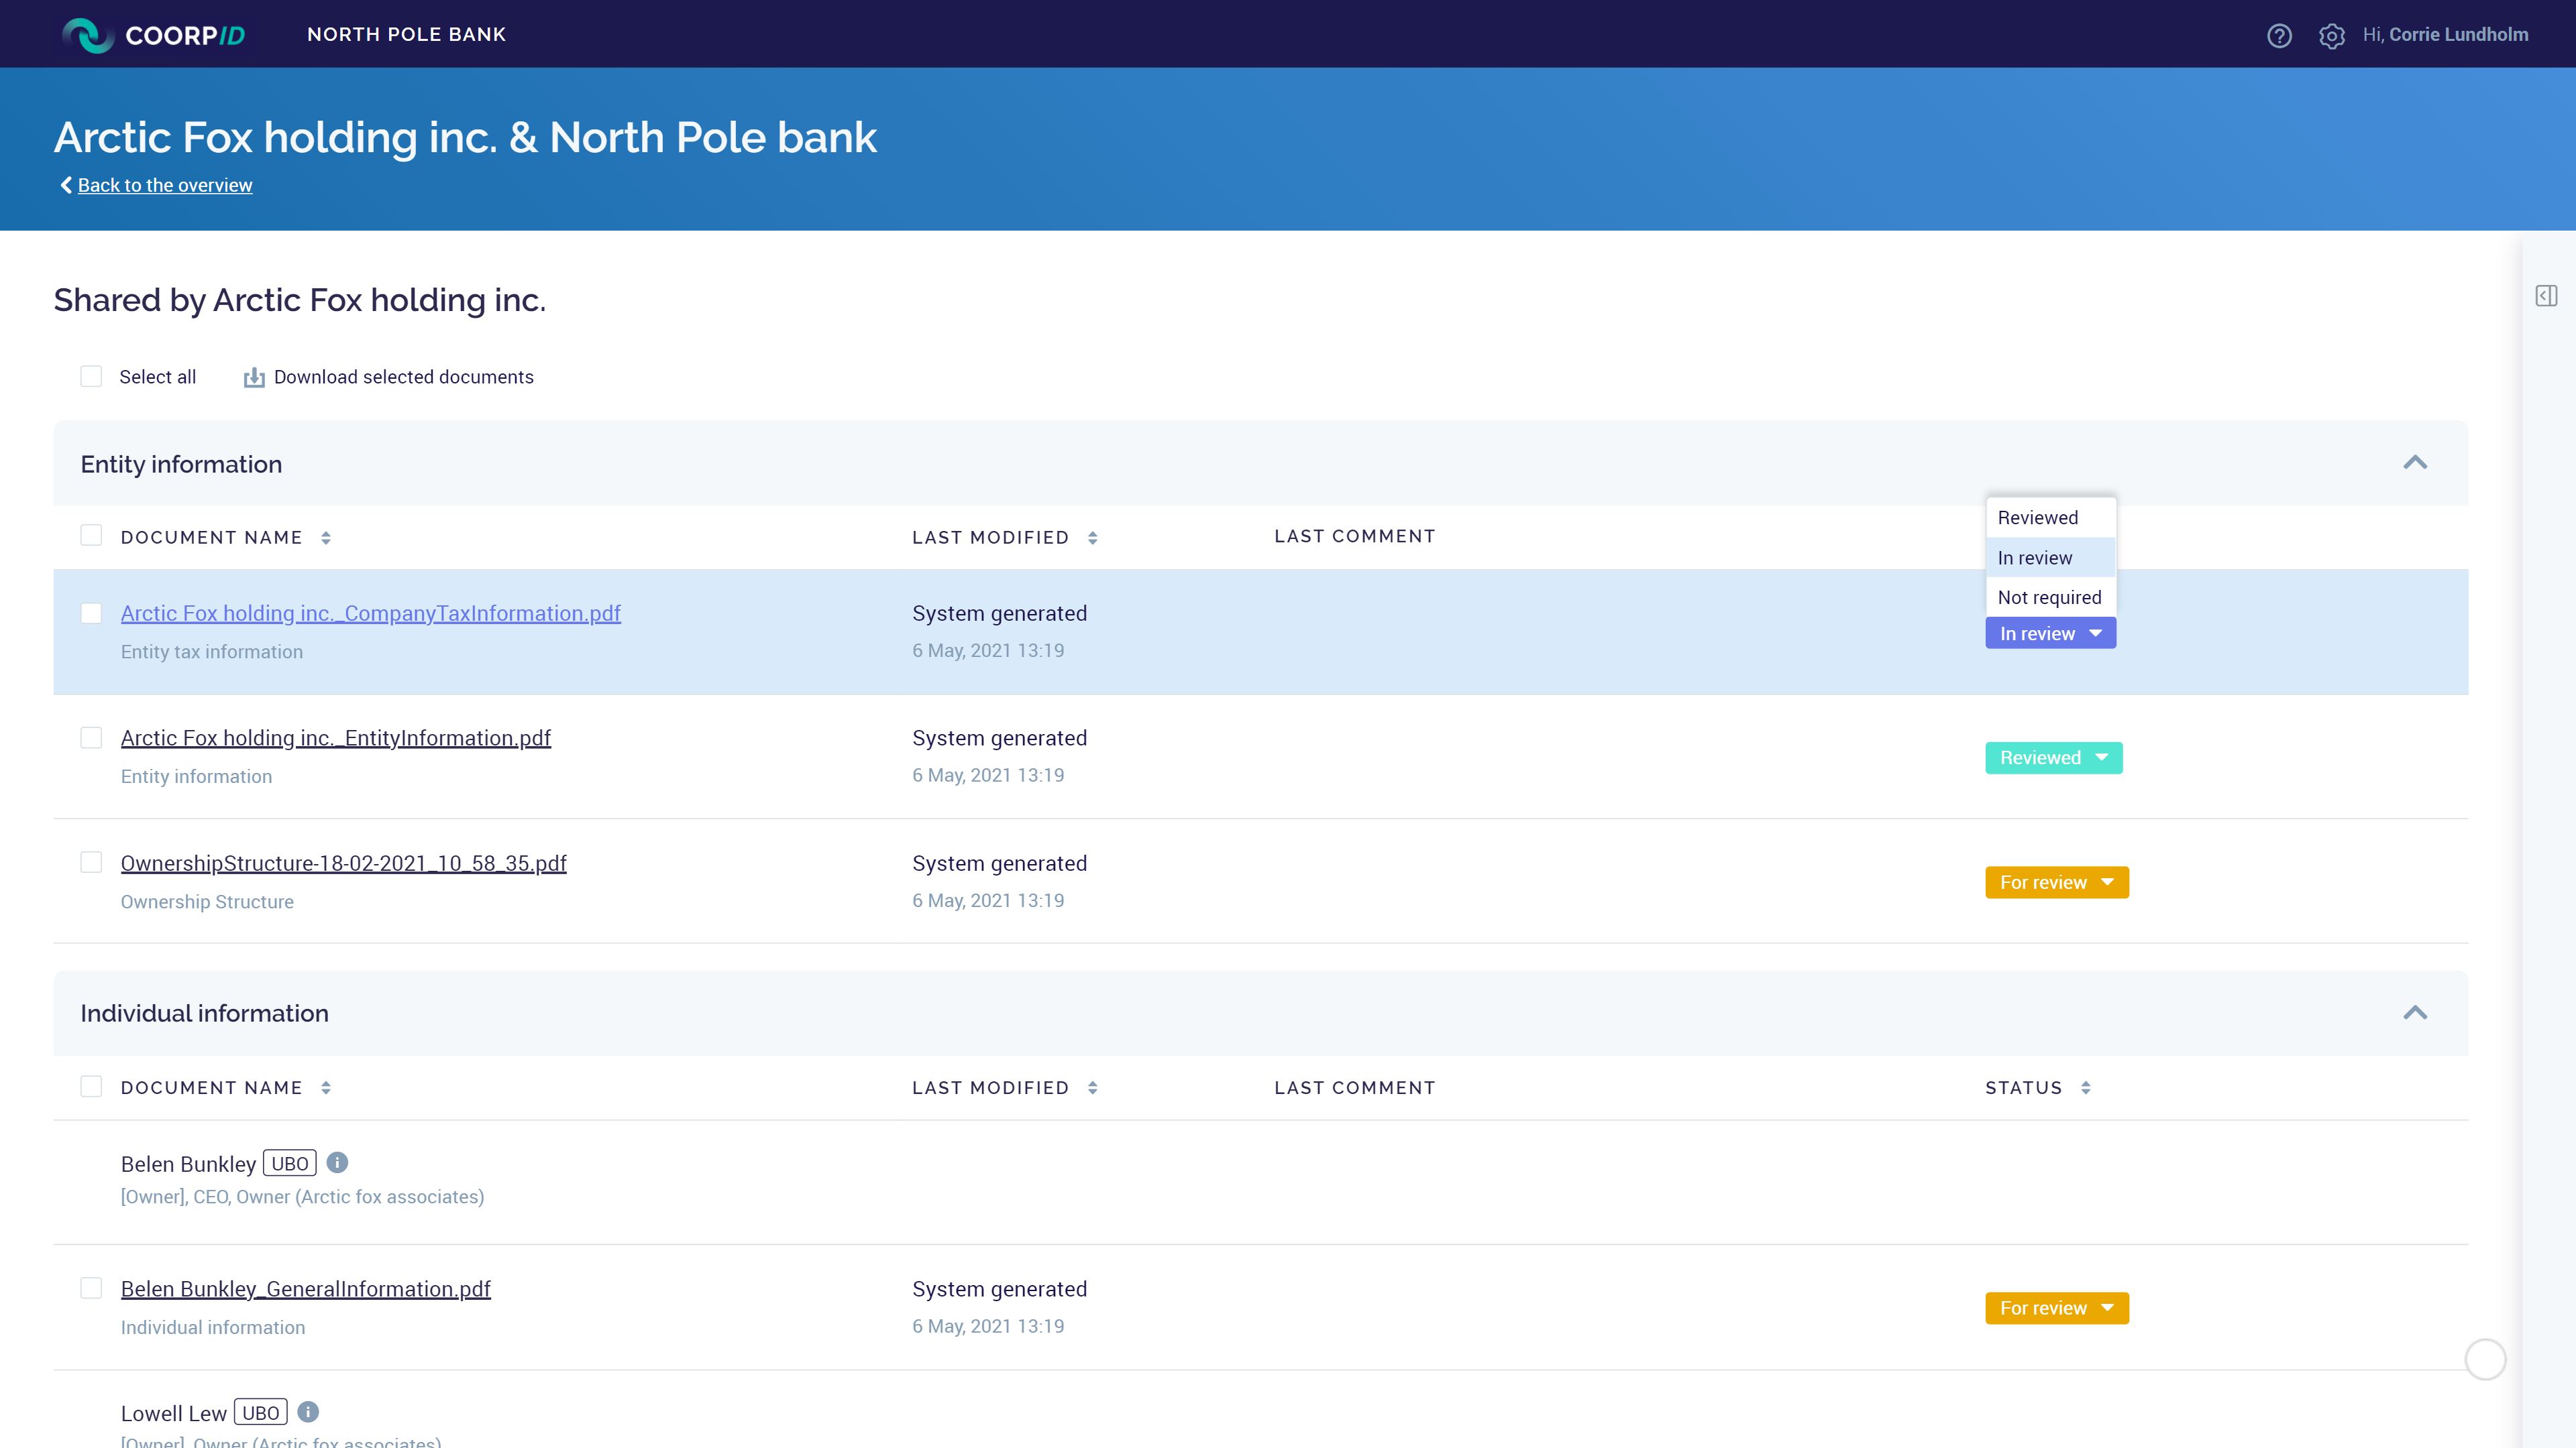This screenshot has height=1448, width=2576.
Task: Open the settings gear icon
Action: (2332, 35)
